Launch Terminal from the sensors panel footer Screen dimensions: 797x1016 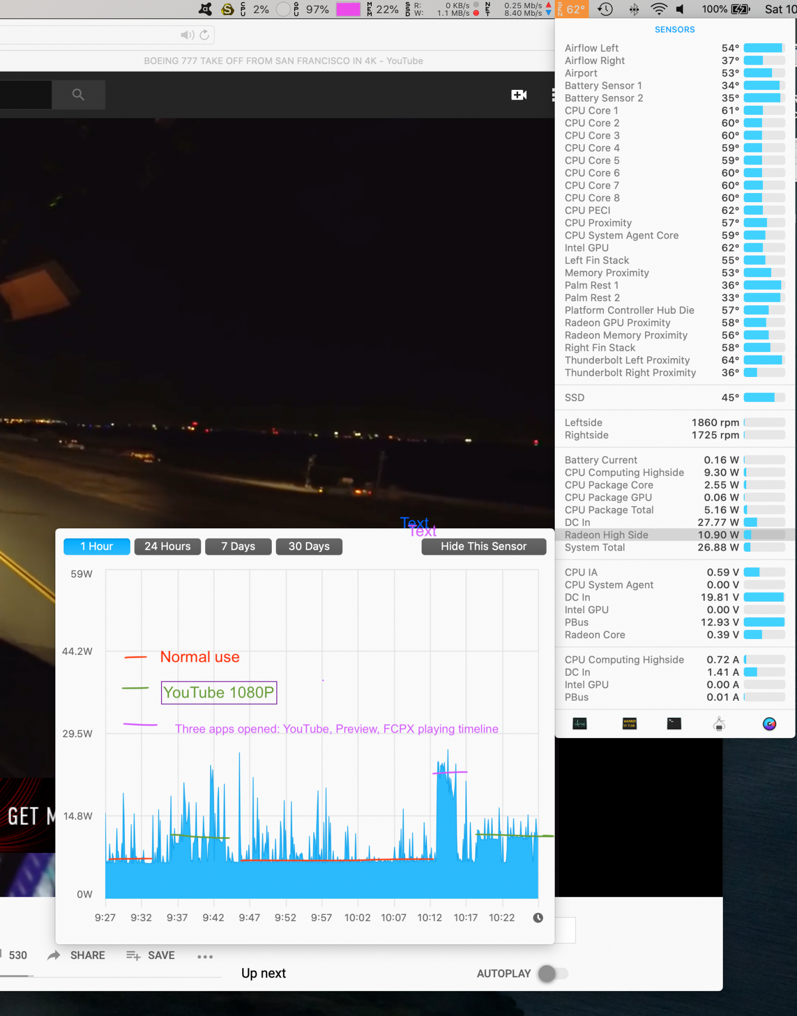[674, 723]
